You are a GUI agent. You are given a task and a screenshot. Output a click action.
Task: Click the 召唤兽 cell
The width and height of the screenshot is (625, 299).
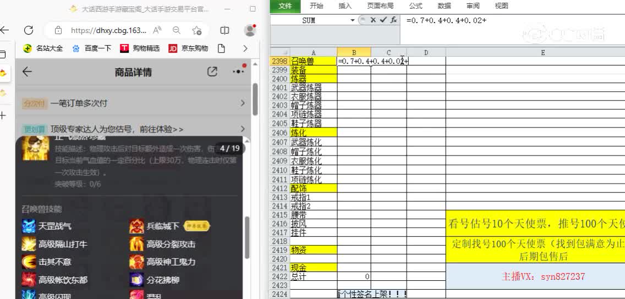313,61
